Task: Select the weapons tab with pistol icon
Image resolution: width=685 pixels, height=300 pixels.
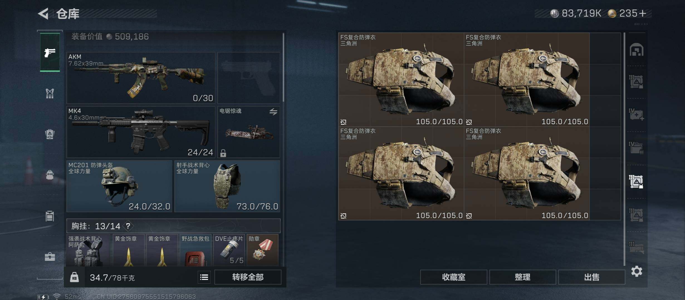Action: pyautogui.click(x=50, y=52)
